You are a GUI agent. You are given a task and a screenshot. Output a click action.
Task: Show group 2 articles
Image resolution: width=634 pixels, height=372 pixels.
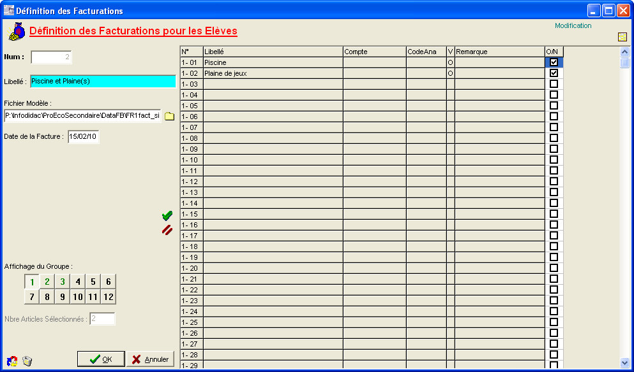[x=47, y=282]
